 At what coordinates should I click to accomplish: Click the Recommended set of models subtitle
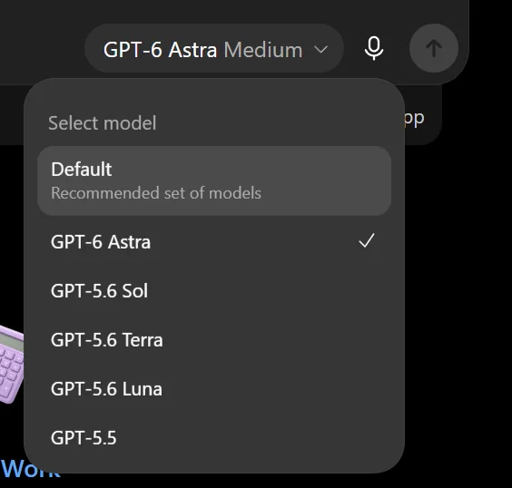point(156,193)
